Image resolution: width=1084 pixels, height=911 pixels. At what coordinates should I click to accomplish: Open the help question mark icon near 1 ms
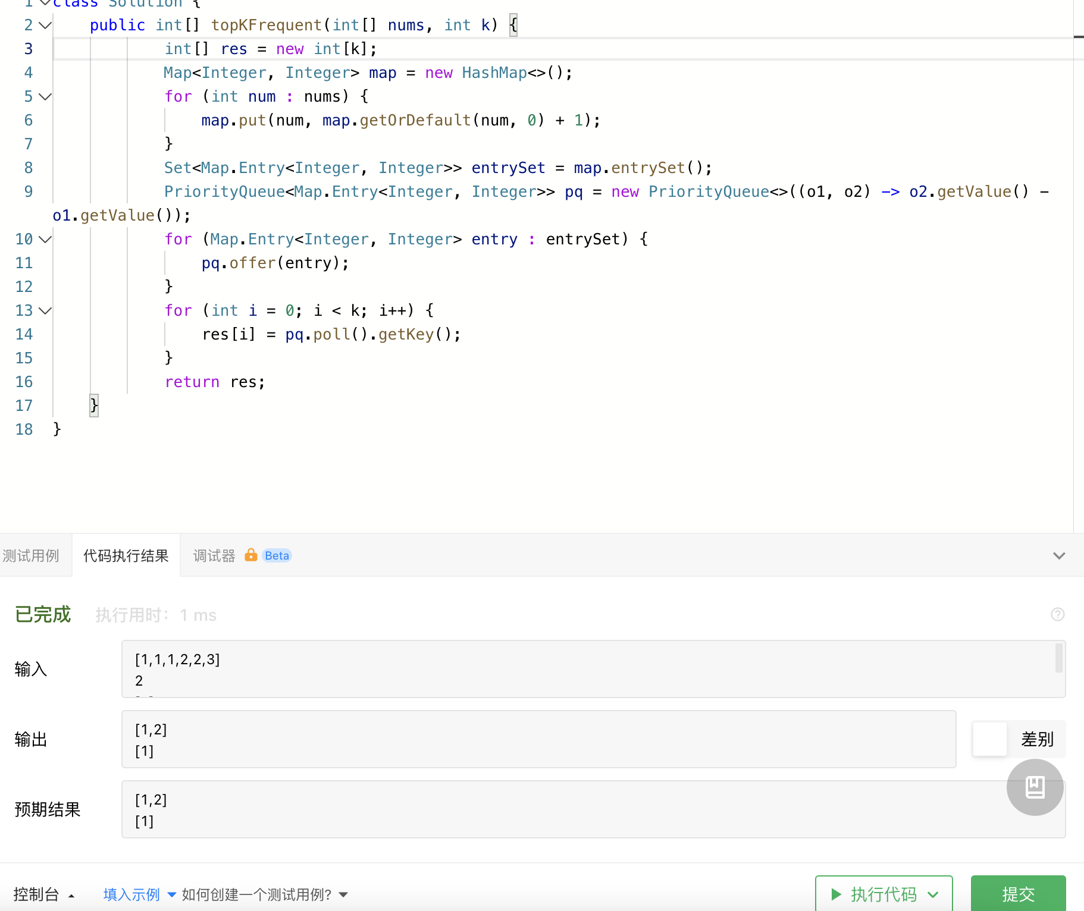point(1058,614)
